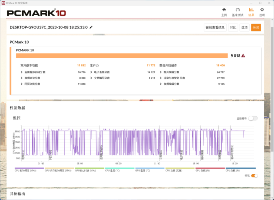Screen dimensions: 274x200
Task: Toggle the 标记 markers switch off
Action: tap(254, 176)
